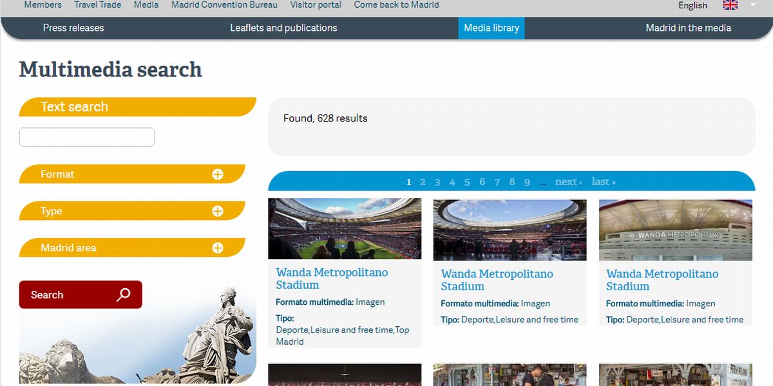
Task: Select Leaflets and publications
Action: [x=283, y=28]
